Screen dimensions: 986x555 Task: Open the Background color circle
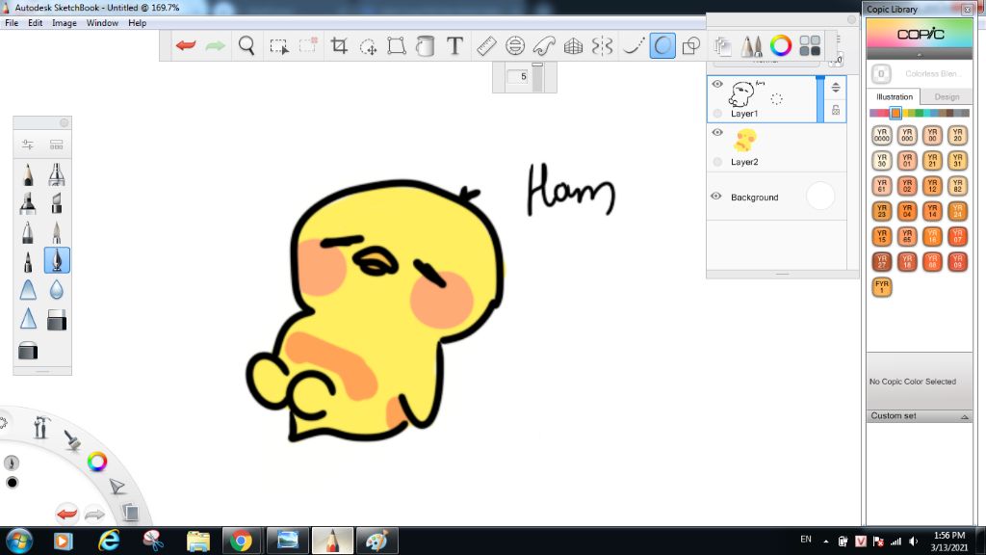point(820,196)
